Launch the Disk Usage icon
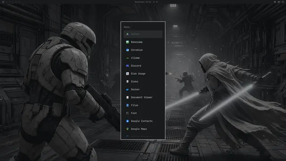 click(x=127, y=73)
